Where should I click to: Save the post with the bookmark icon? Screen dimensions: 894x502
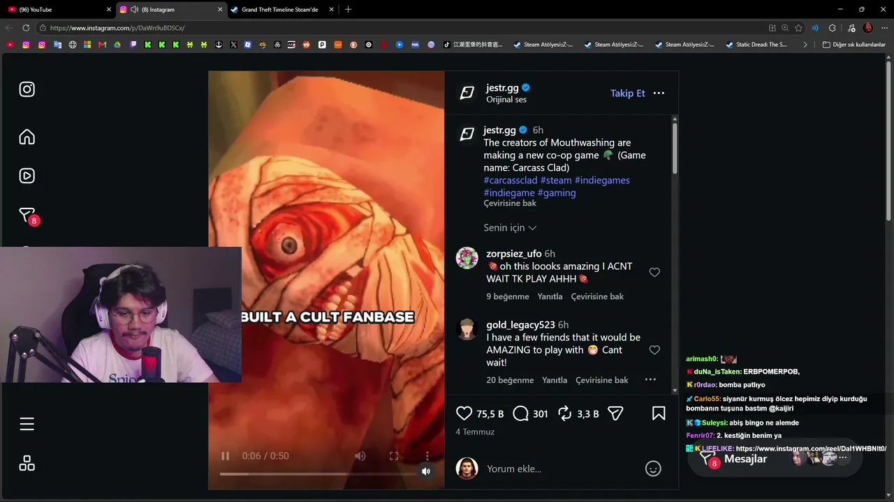(659, 413)
